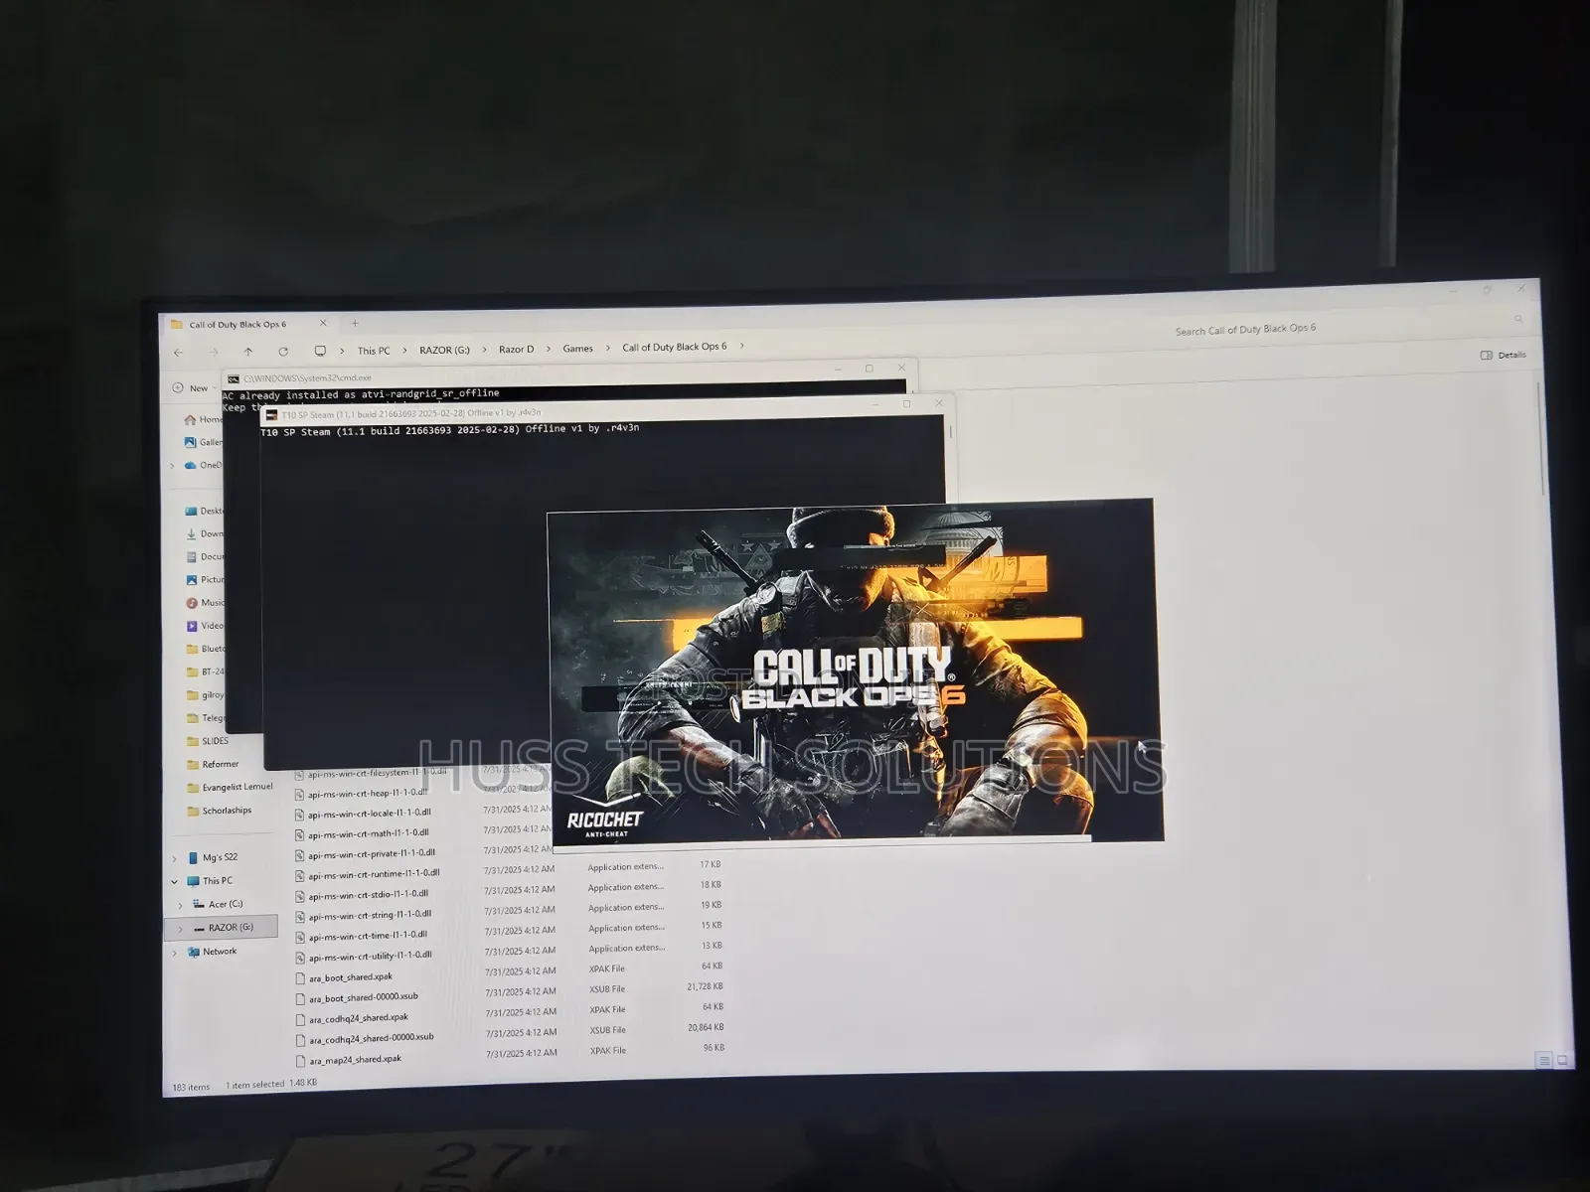The width and height of the screenshot is (1590, 1192).
Task: Open the Music folder in the sidebar
Action: pos(204,603)
